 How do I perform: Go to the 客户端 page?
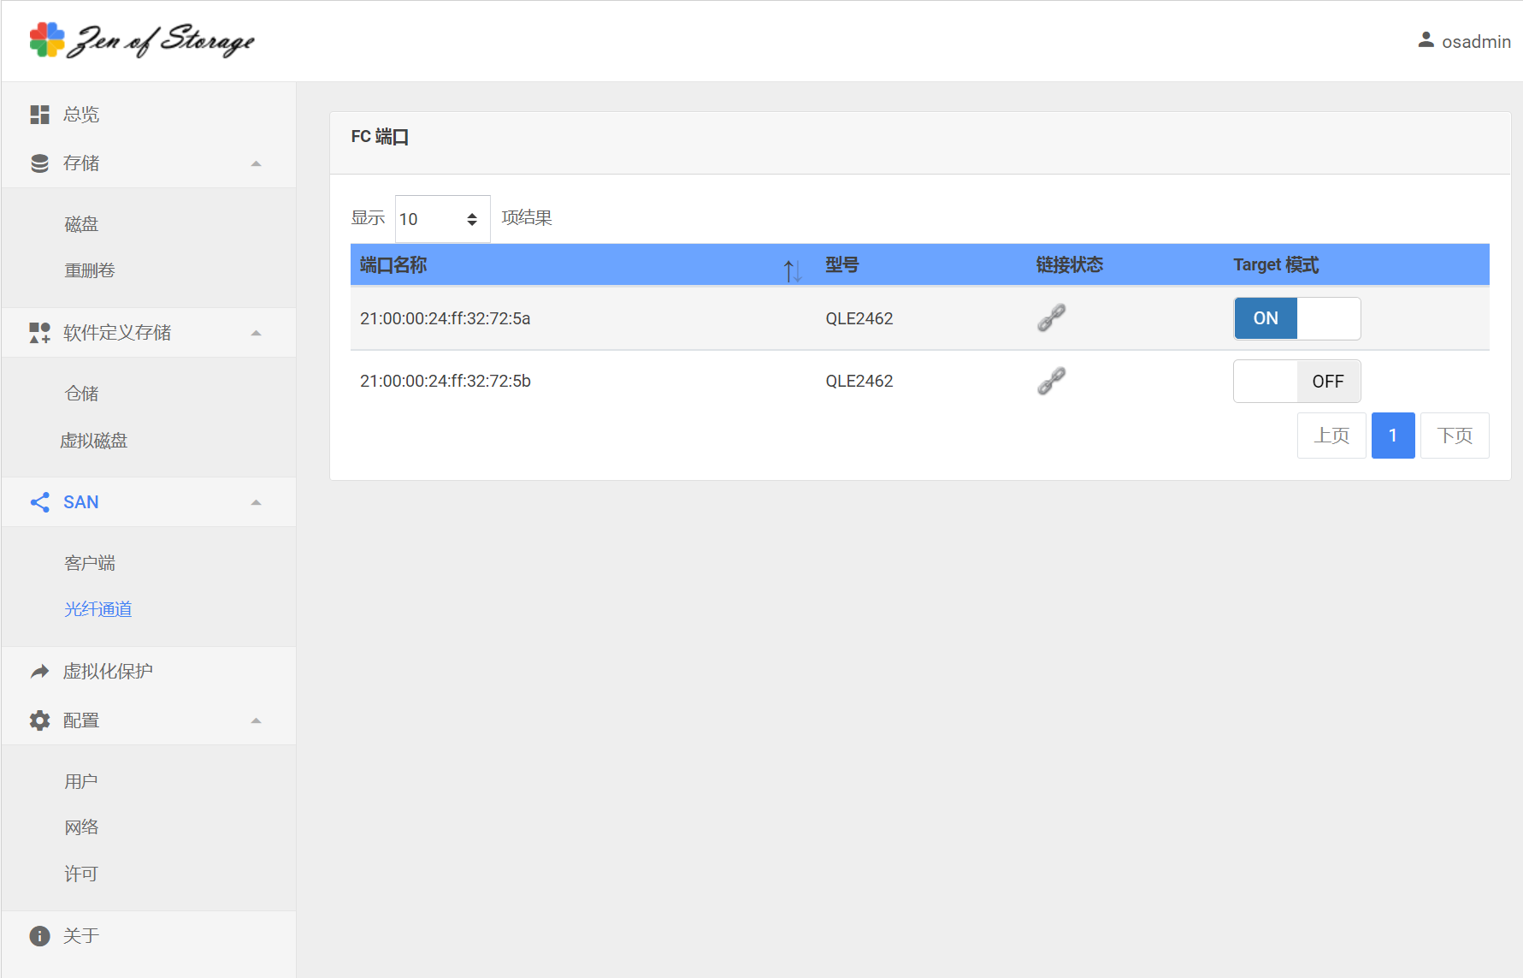[x=90, y=563]
